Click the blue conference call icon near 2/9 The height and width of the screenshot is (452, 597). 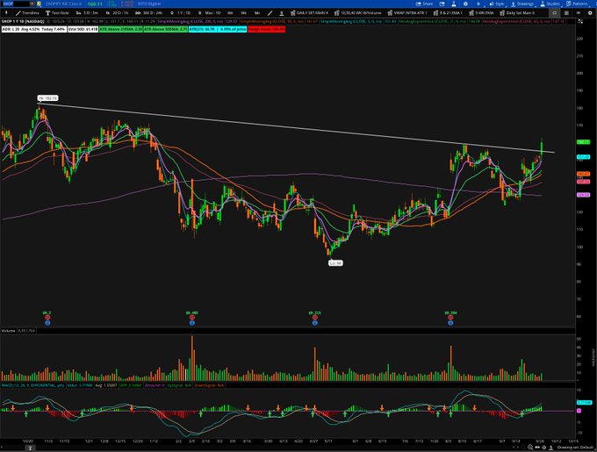[192, 323]
